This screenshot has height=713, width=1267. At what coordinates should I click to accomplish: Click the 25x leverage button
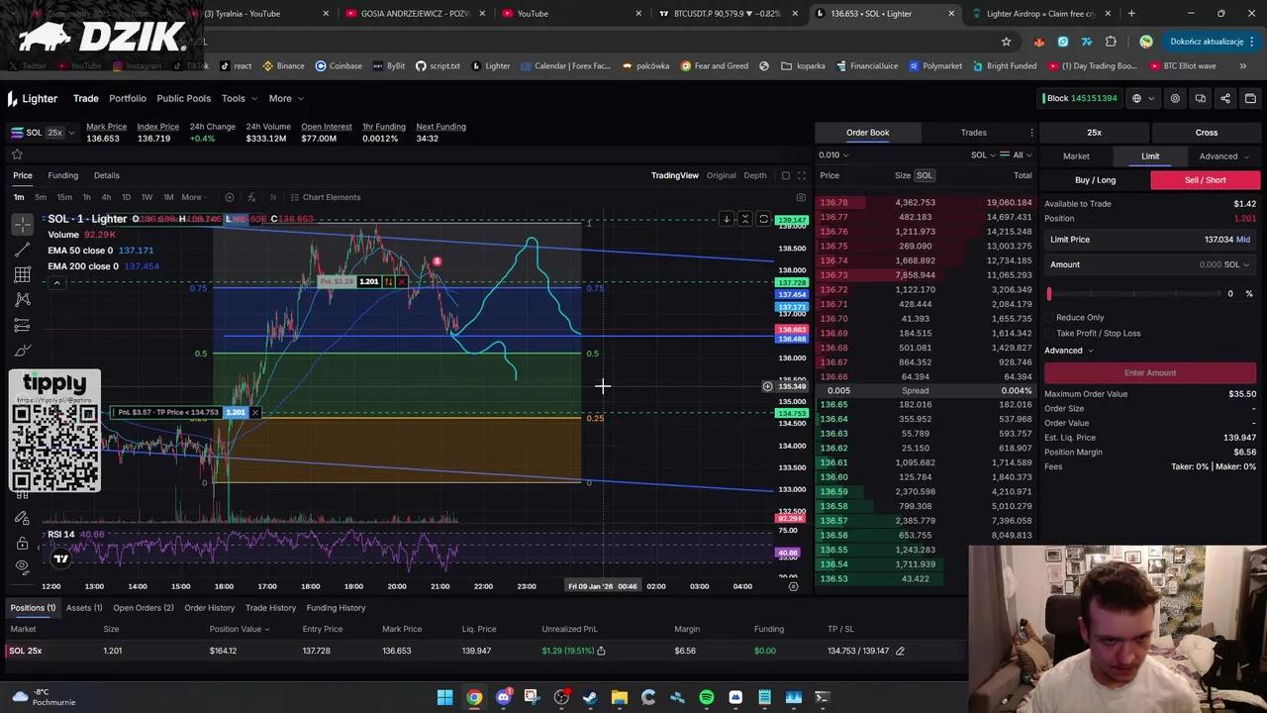(x=1094, y=133)
